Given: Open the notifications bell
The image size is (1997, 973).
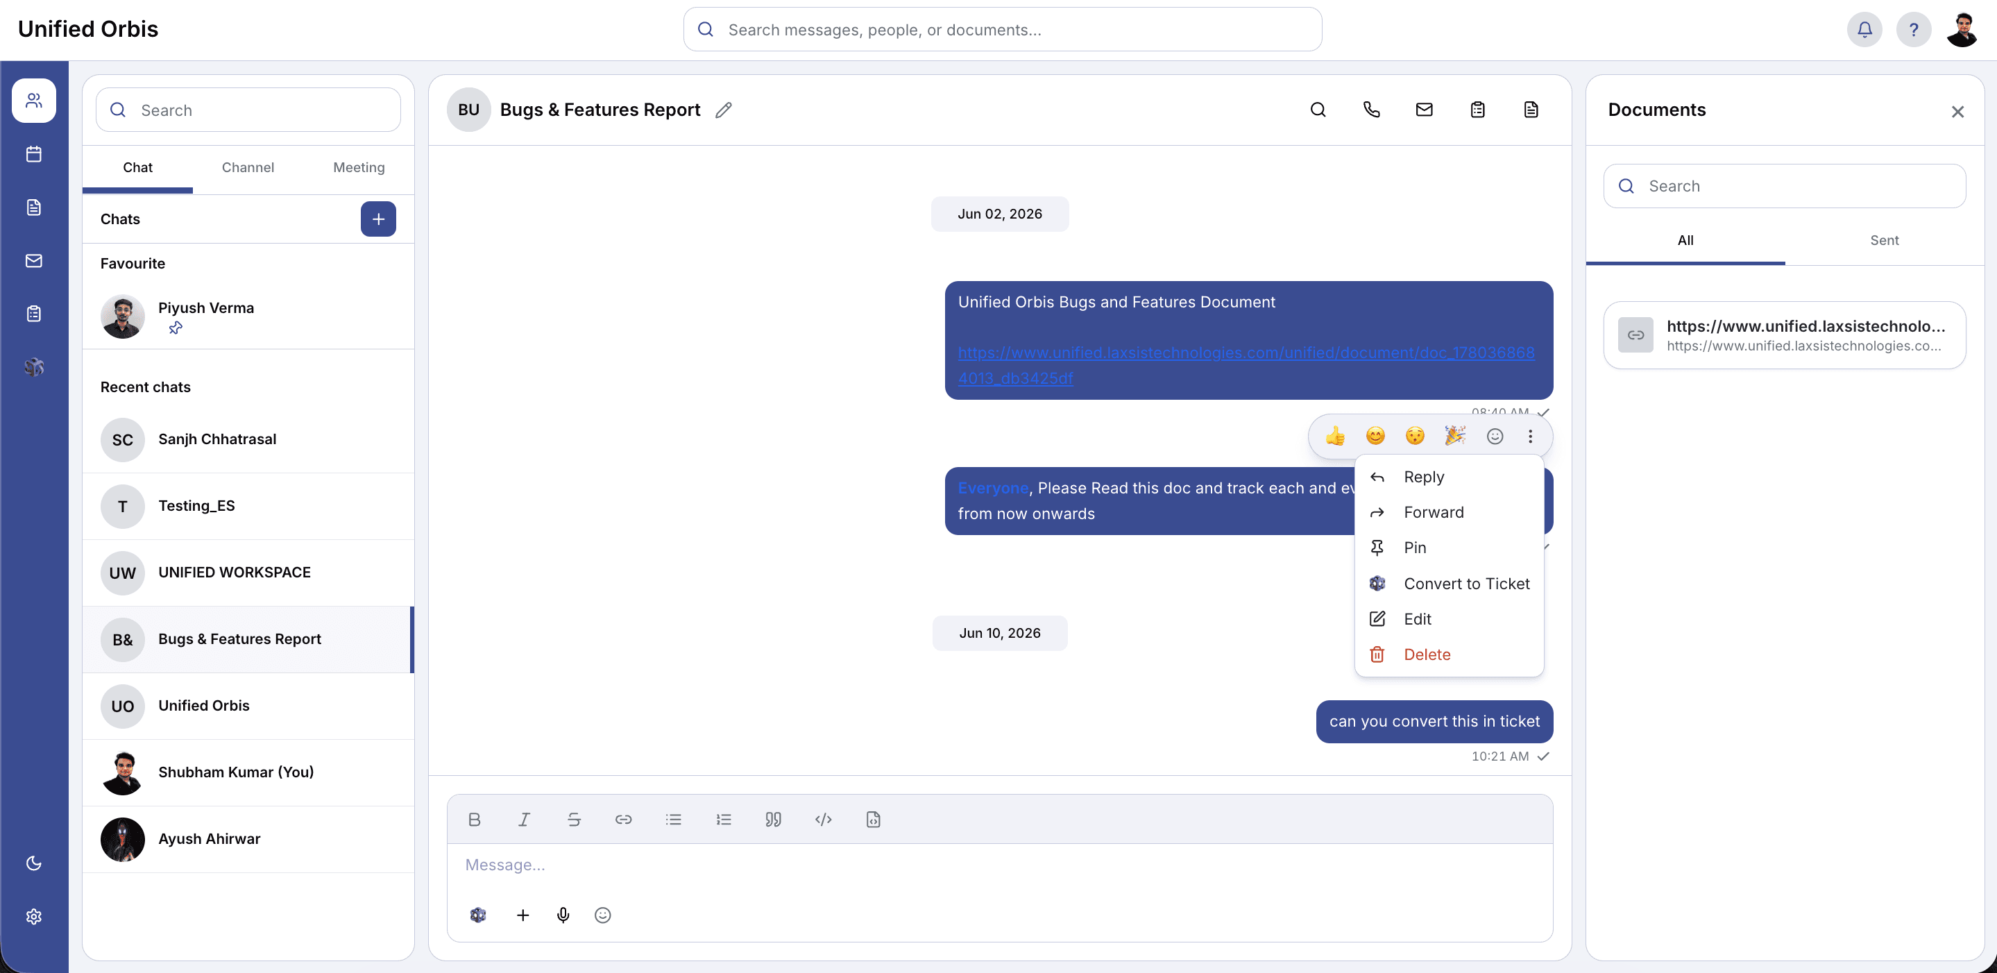Looking at the screenshot, I should pos(1864,29).
